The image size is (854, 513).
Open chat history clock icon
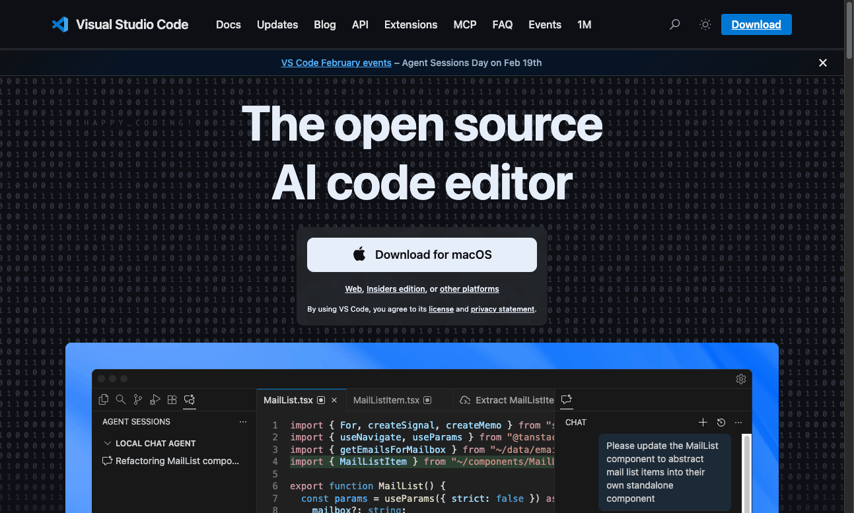(x=721, y=423)
